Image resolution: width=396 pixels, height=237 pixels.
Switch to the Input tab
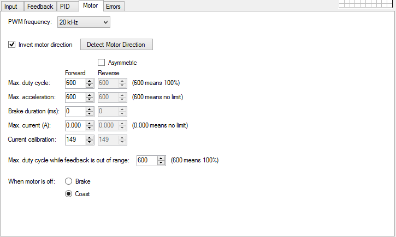point(12,7)
